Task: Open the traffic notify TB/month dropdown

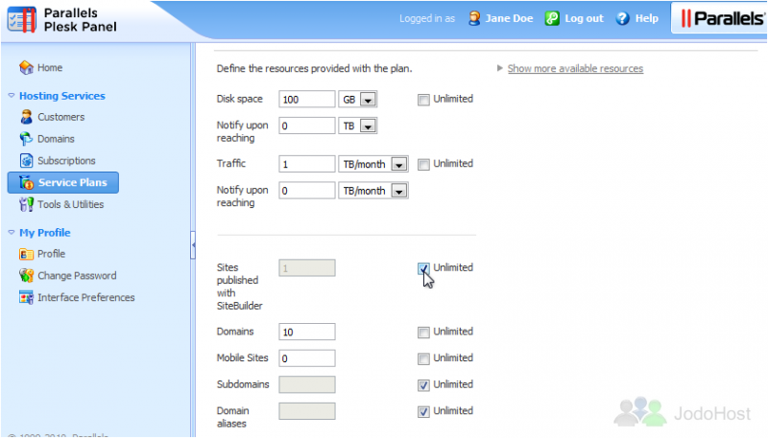Action: pyautogui.click(x=373, y=191)
